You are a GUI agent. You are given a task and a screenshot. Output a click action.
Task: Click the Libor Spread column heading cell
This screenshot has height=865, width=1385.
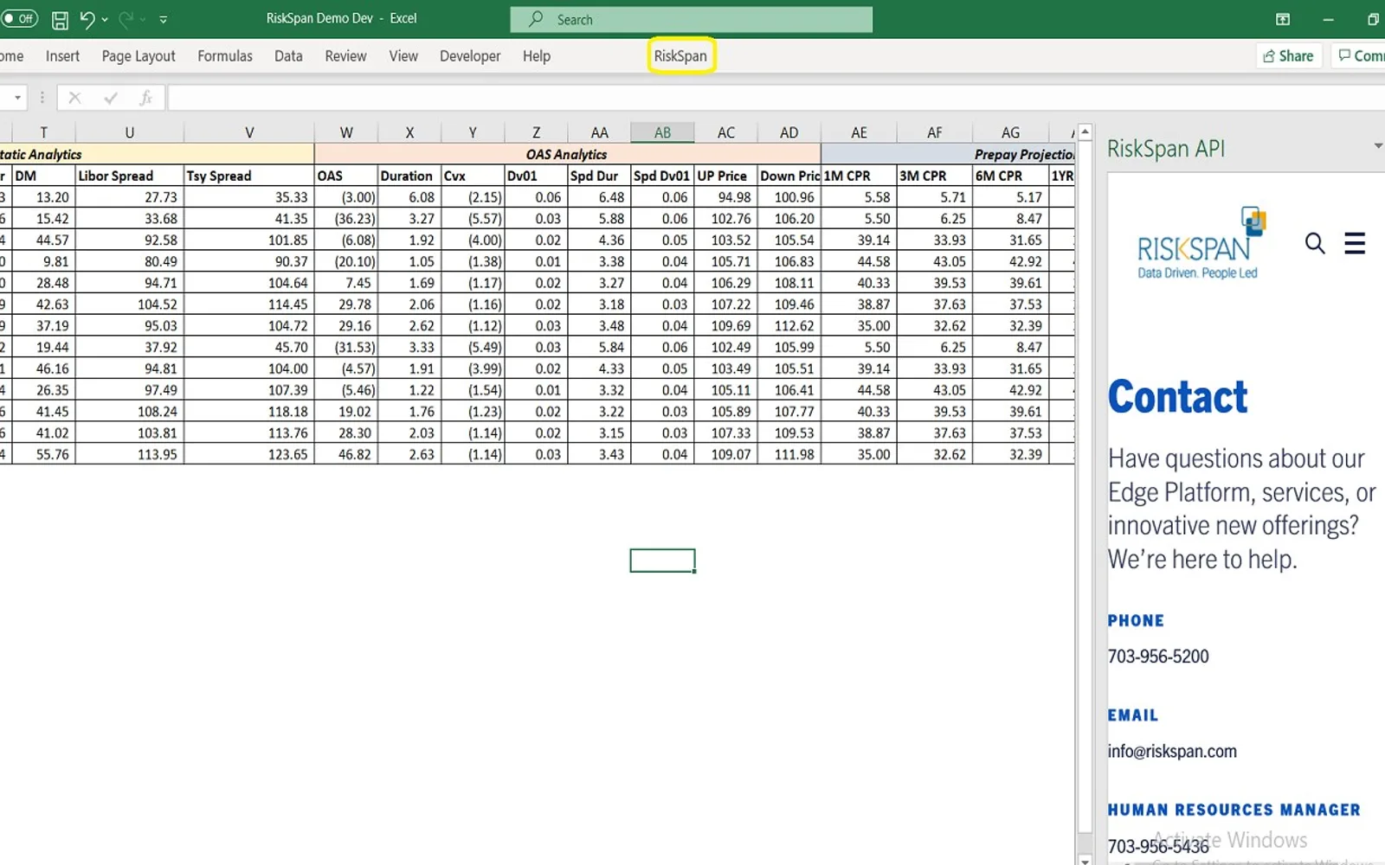129,176
